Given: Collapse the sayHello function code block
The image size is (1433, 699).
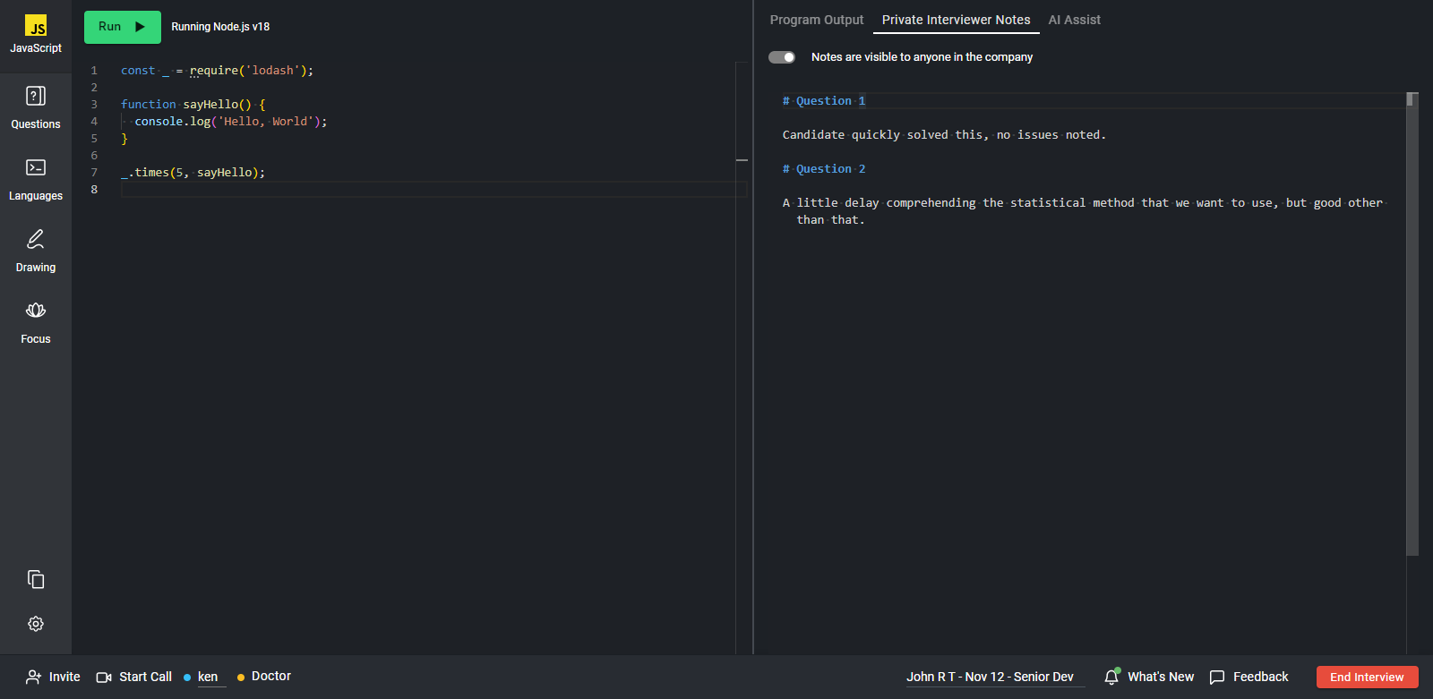Looking at the screenshot, I should (x=110, y=105).
